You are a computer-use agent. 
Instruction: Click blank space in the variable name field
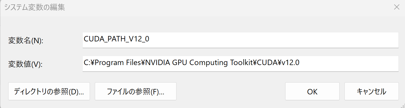coord(273,40)
